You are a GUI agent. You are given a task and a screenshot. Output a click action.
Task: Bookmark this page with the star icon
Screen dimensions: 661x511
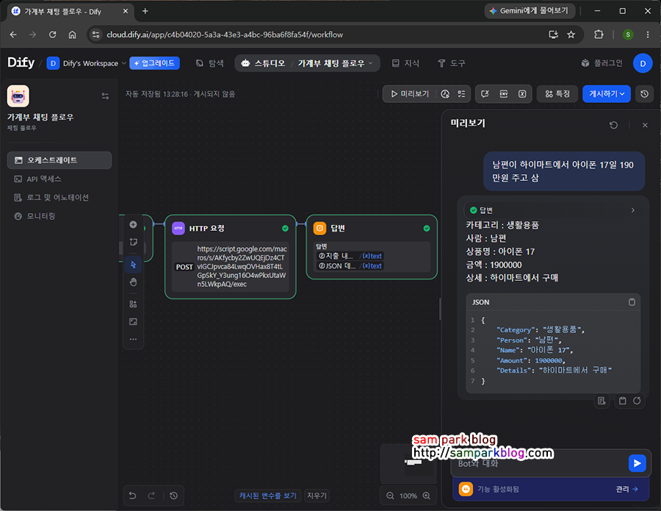pos(571,35)
